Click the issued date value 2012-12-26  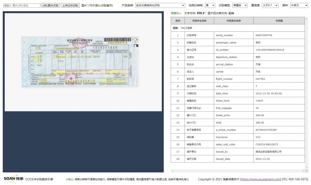click(263, 159)
